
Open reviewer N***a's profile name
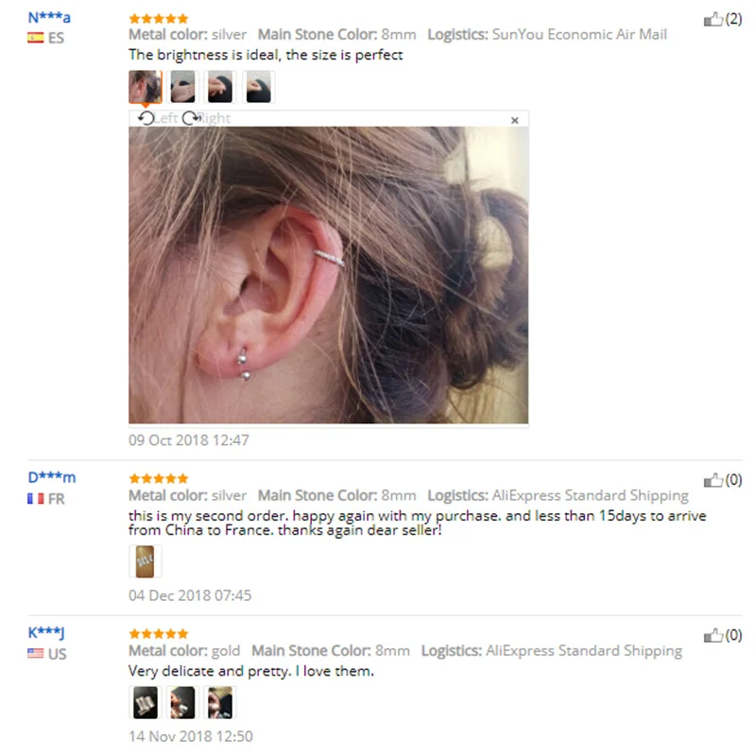(49, 18)
